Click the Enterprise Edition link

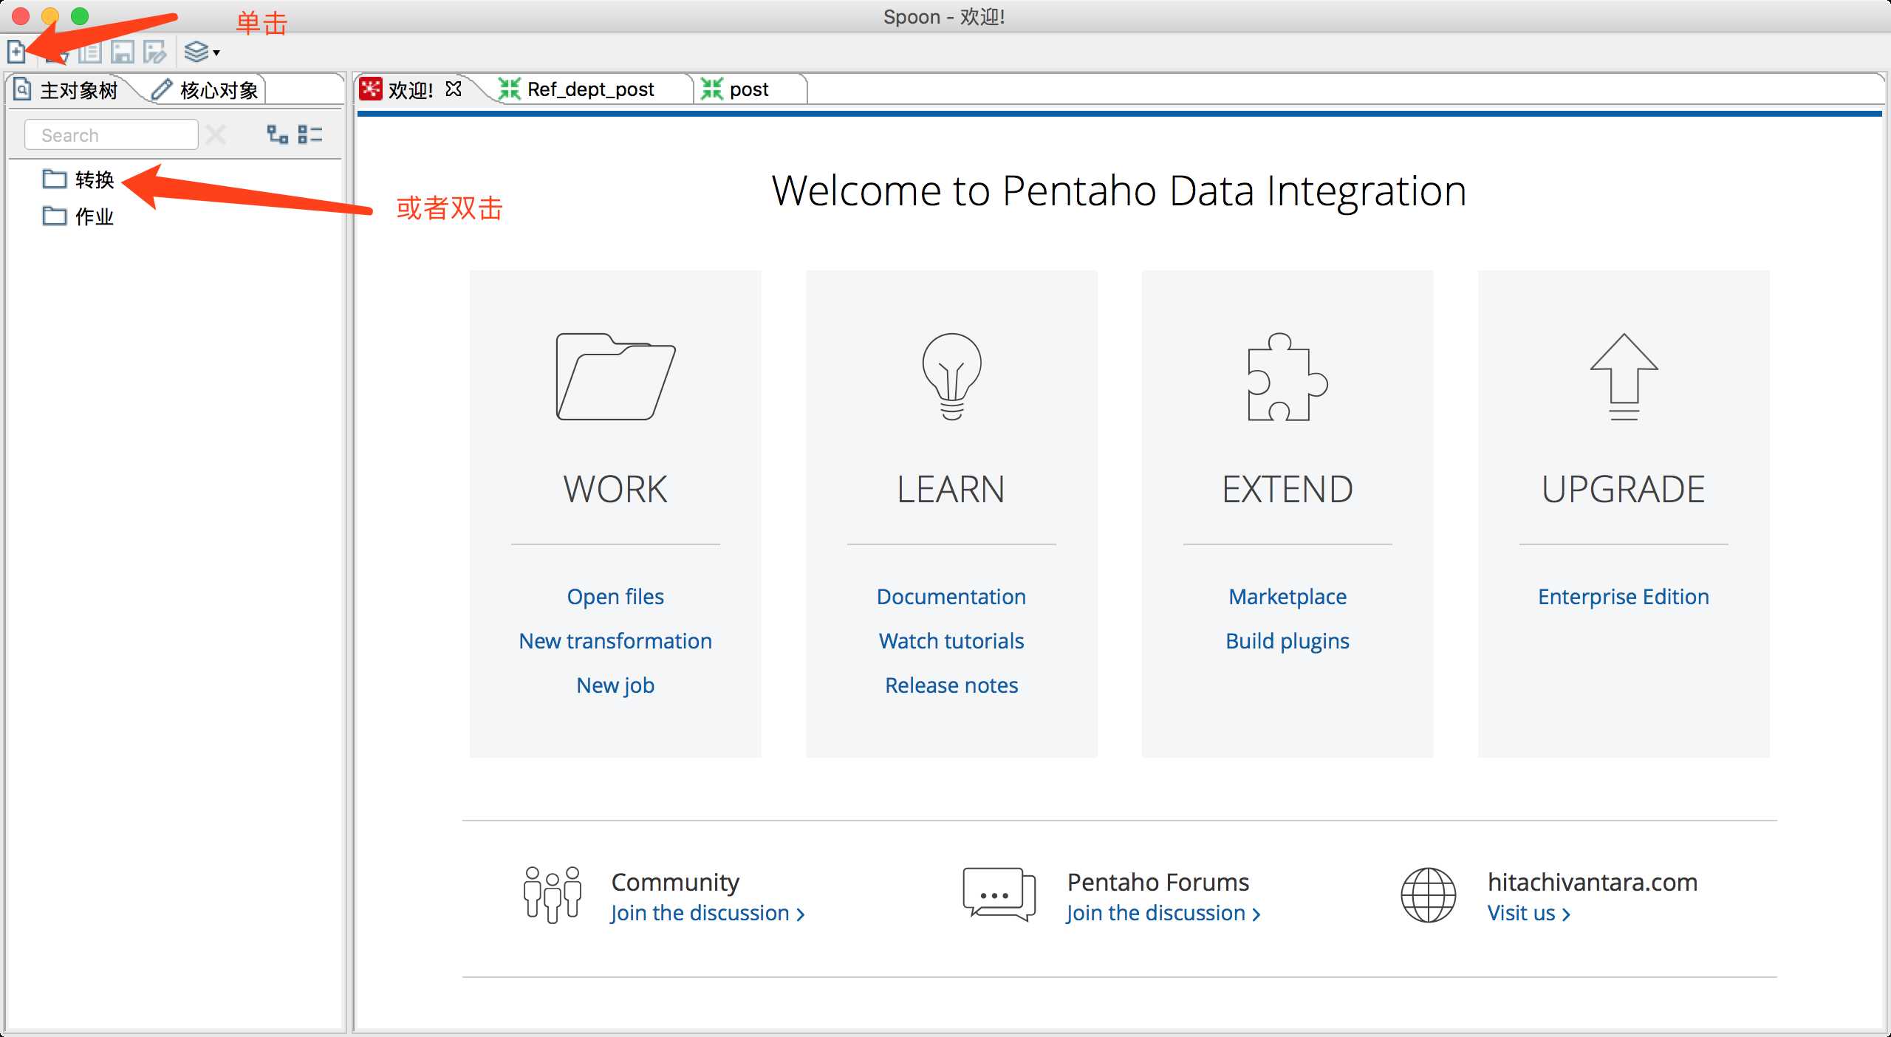pos(1624,597)
